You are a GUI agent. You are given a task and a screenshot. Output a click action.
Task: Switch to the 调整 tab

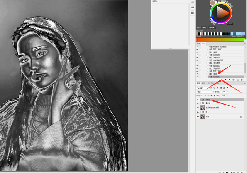coord(198,43)
